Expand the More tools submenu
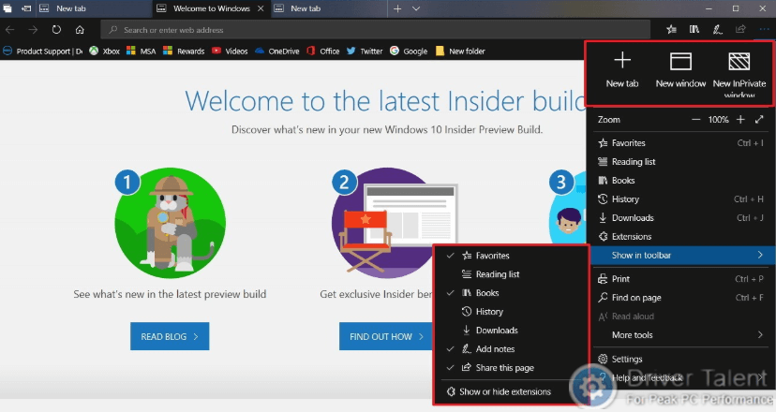This screenshot has height=412, width=776. click(680, 335)
